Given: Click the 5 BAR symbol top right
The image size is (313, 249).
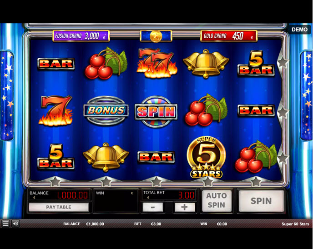Looking at the screenshot, I should [256, 63].
